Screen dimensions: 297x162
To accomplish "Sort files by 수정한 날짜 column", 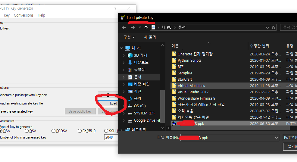I will click(259, 46).
